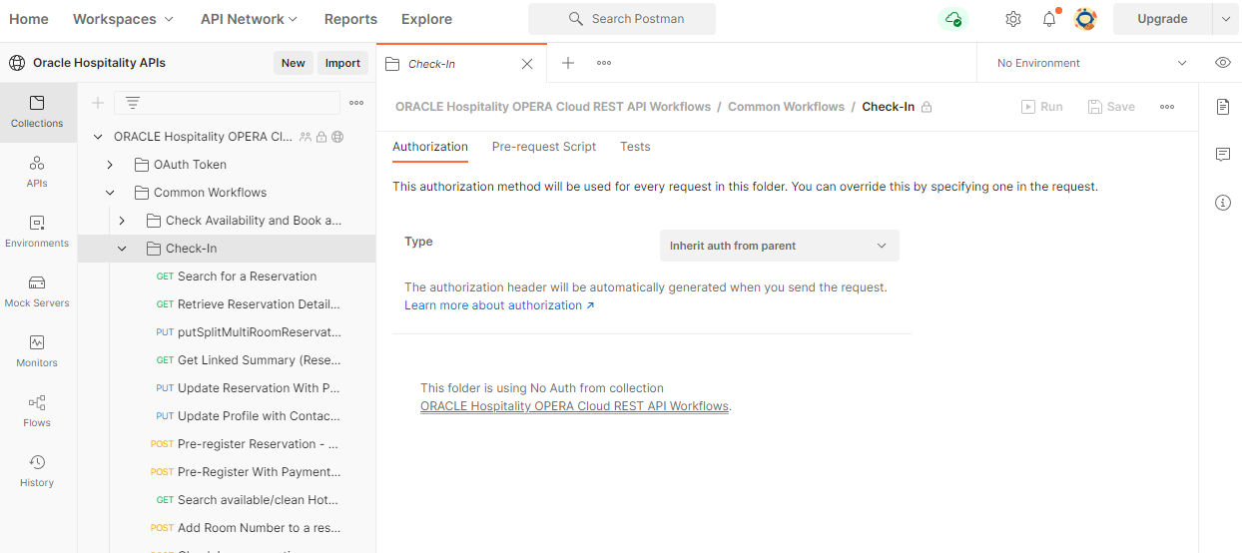
Task: Open the Mock Servers sidebar panel
Action: click(x=37, y=291)
